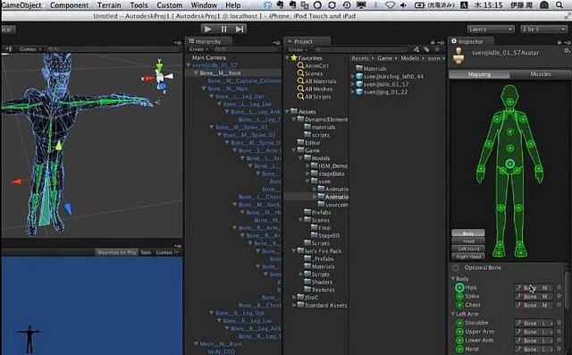Screen dimensions: 572x355
Task: Click the Hips bone circle icon
Action: click(459, 288)
